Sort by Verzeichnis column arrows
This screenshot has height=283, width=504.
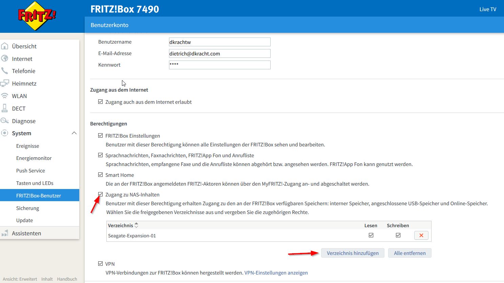click(x=136, y=225)
